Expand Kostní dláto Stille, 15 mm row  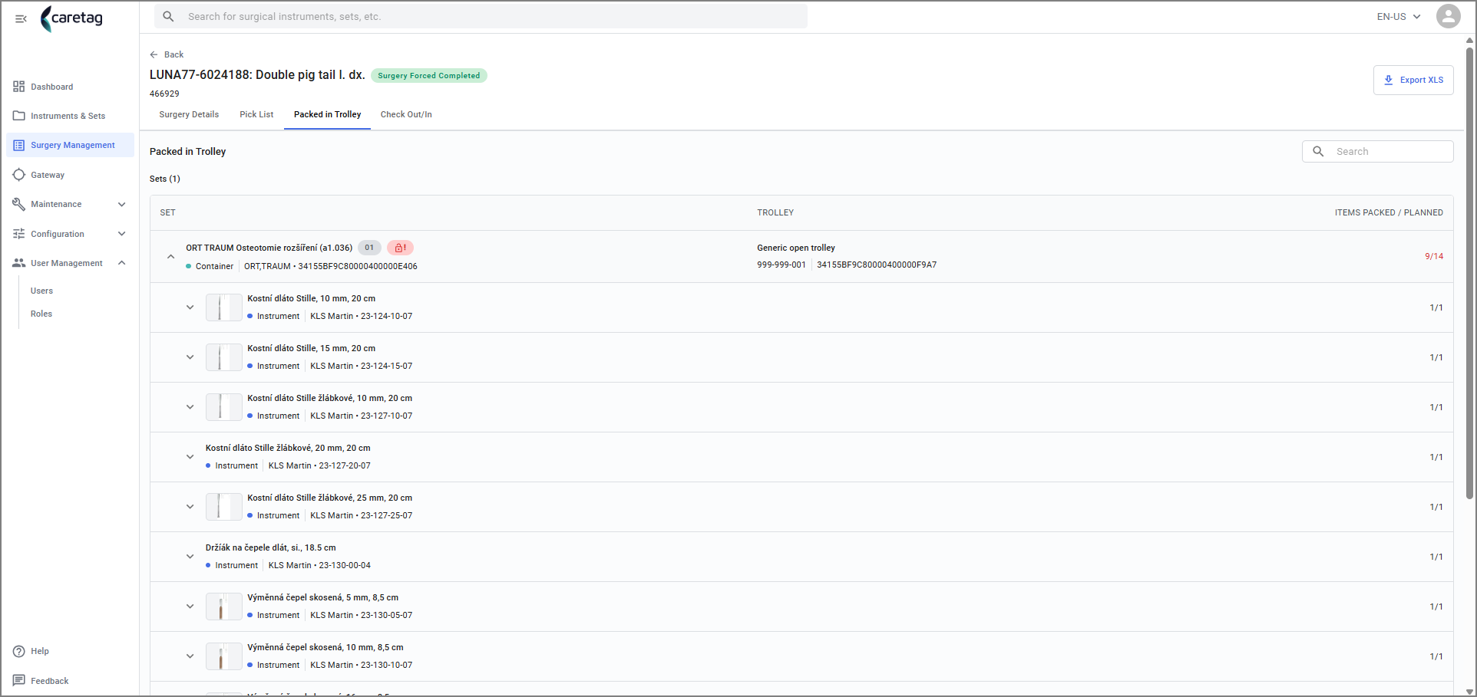pyautogui.click(x=190, y=357)
